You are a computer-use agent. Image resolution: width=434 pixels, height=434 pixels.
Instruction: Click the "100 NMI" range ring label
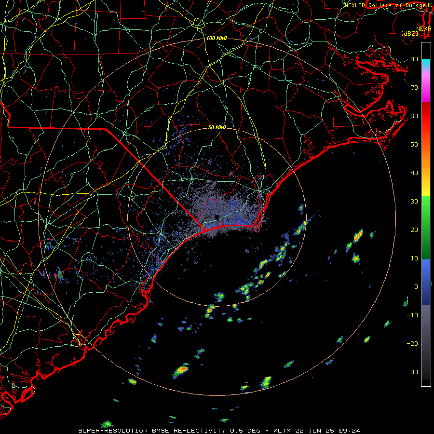[x=217, y=38]
